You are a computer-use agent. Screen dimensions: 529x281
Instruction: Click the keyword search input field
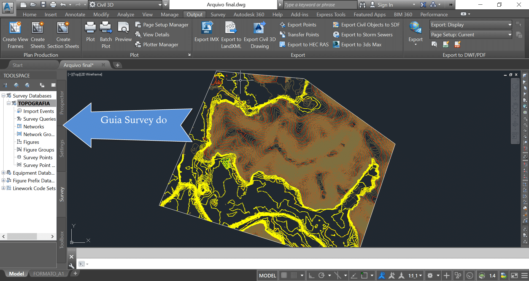pyautogui.click(x=320, y=5)
